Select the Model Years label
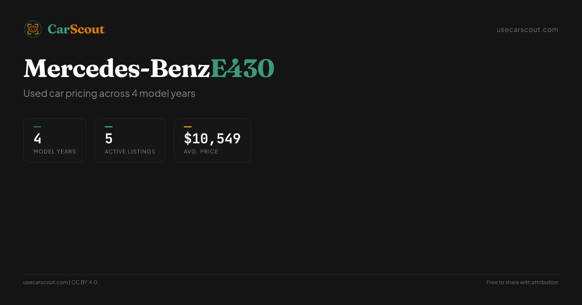582x305 pixels. tap(55, 152)
